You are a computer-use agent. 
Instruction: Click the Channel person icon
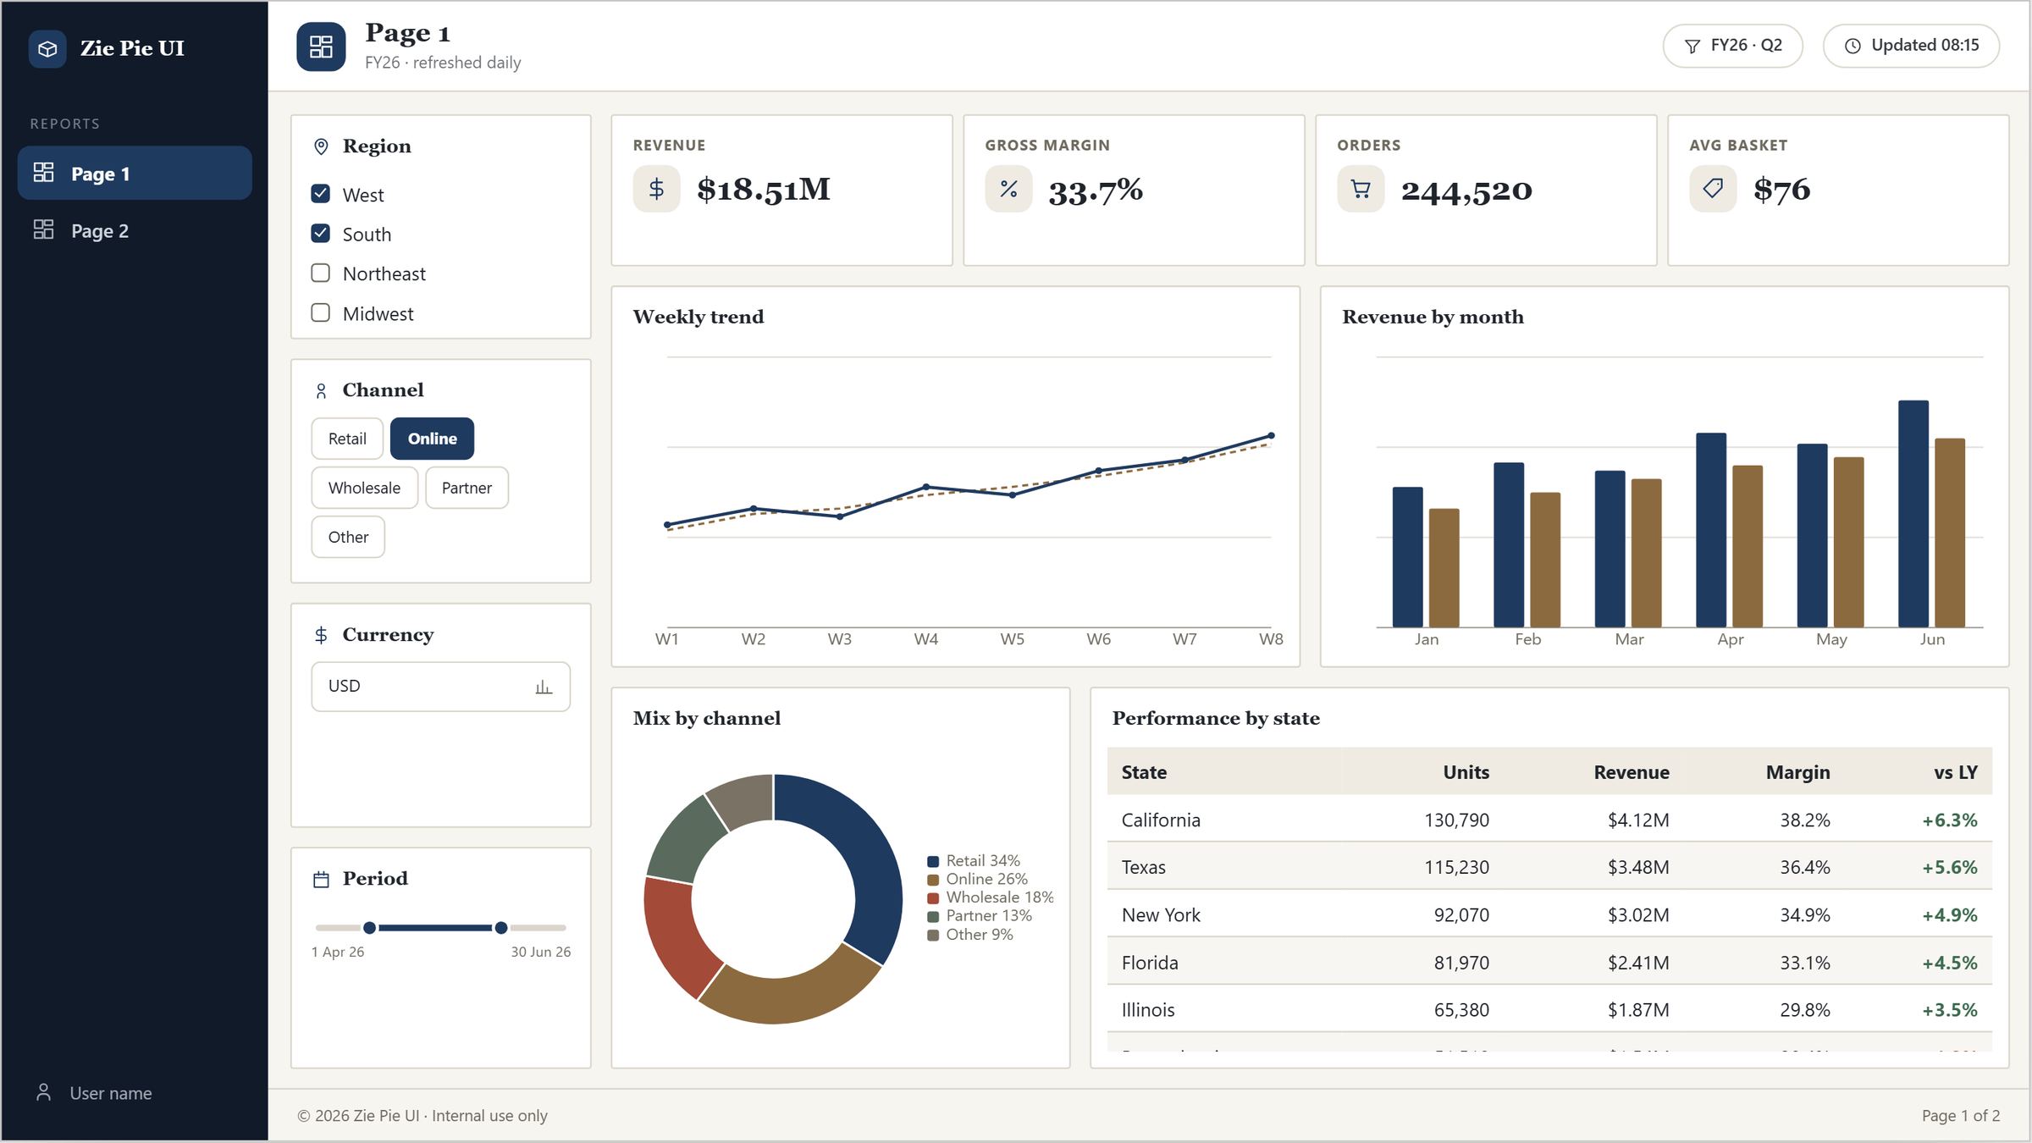click(x=321, y=390)
